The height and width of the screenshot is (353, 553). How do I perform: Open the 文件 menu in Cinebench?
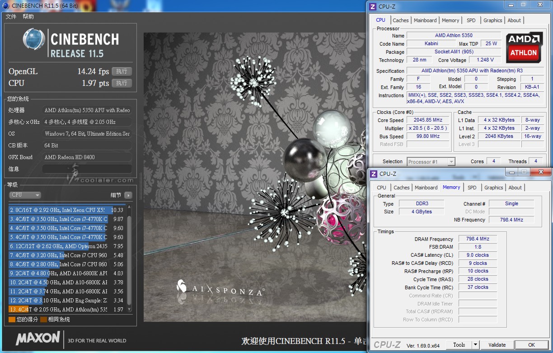11,17
